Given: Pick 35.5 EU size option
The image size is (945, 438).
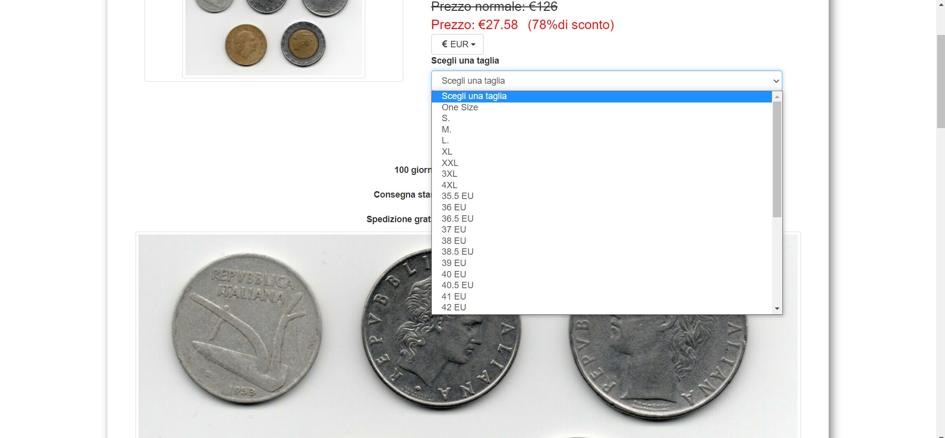Looking at the screenshot, I should (x=601, y=196).
